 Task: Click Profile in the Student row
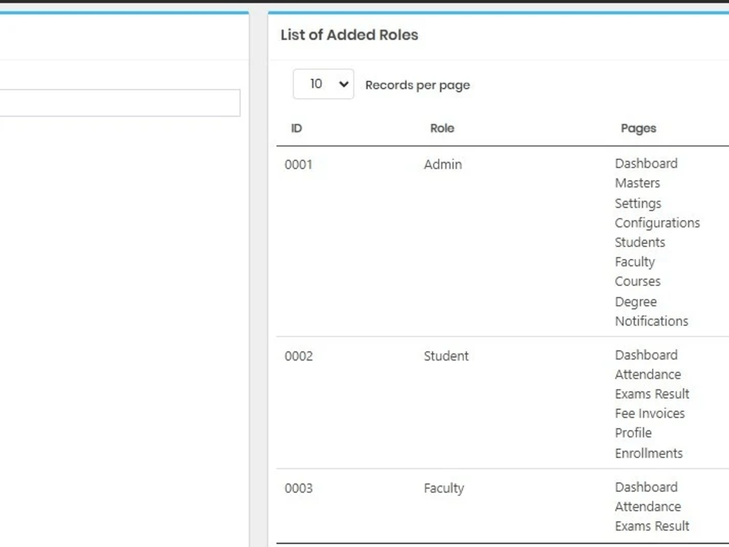[634, 433]
